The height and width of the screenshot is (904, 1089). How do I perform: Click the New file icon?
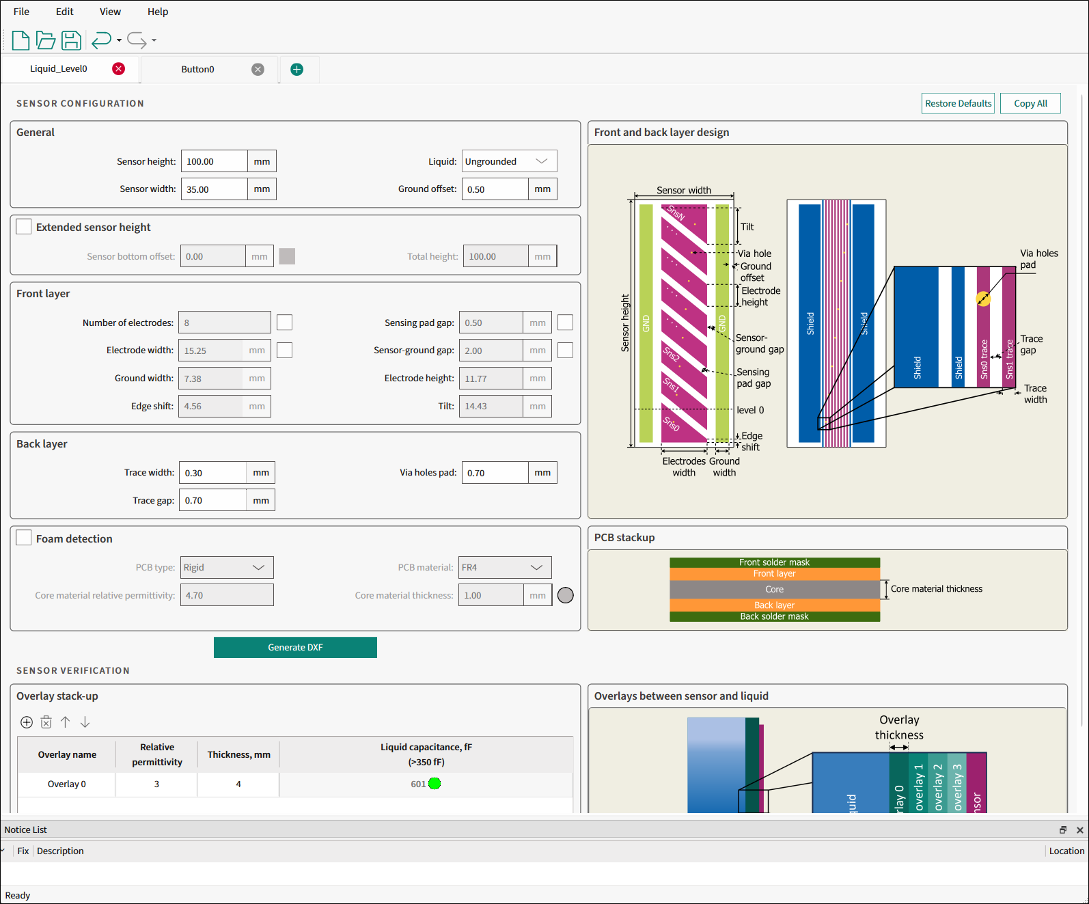pos(20,40)
